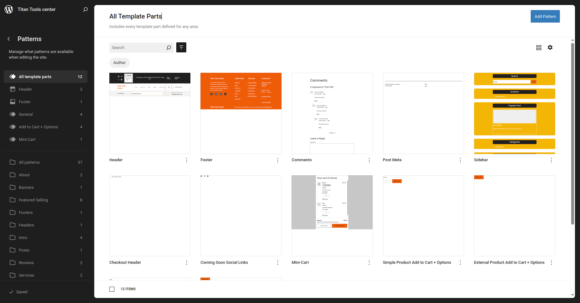The height and width of the screenshot is (303, 580).
Task: Open the filter toggle button beside search
Action: click(181, 47)
